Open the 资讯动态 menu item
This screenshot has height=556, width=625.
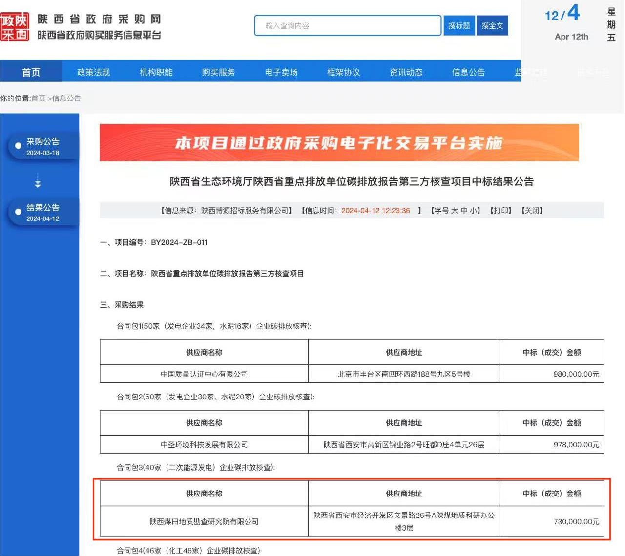point(406,72)
